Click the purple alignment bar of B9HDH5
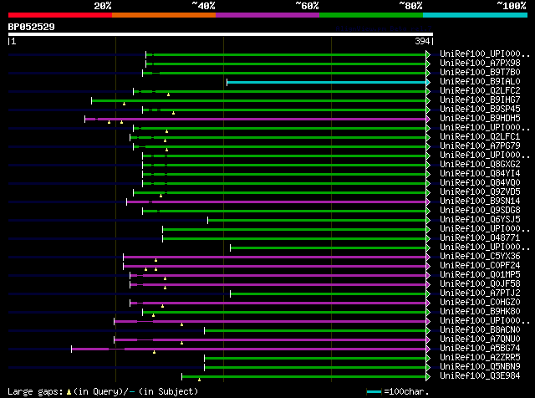The height and width of the screenshot is (398, 535). coord(256,119)
